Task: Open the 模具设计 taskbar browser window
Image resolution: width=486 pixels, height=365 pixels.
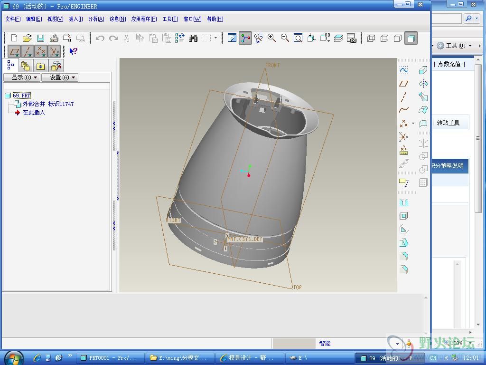Action: point(250,358)
